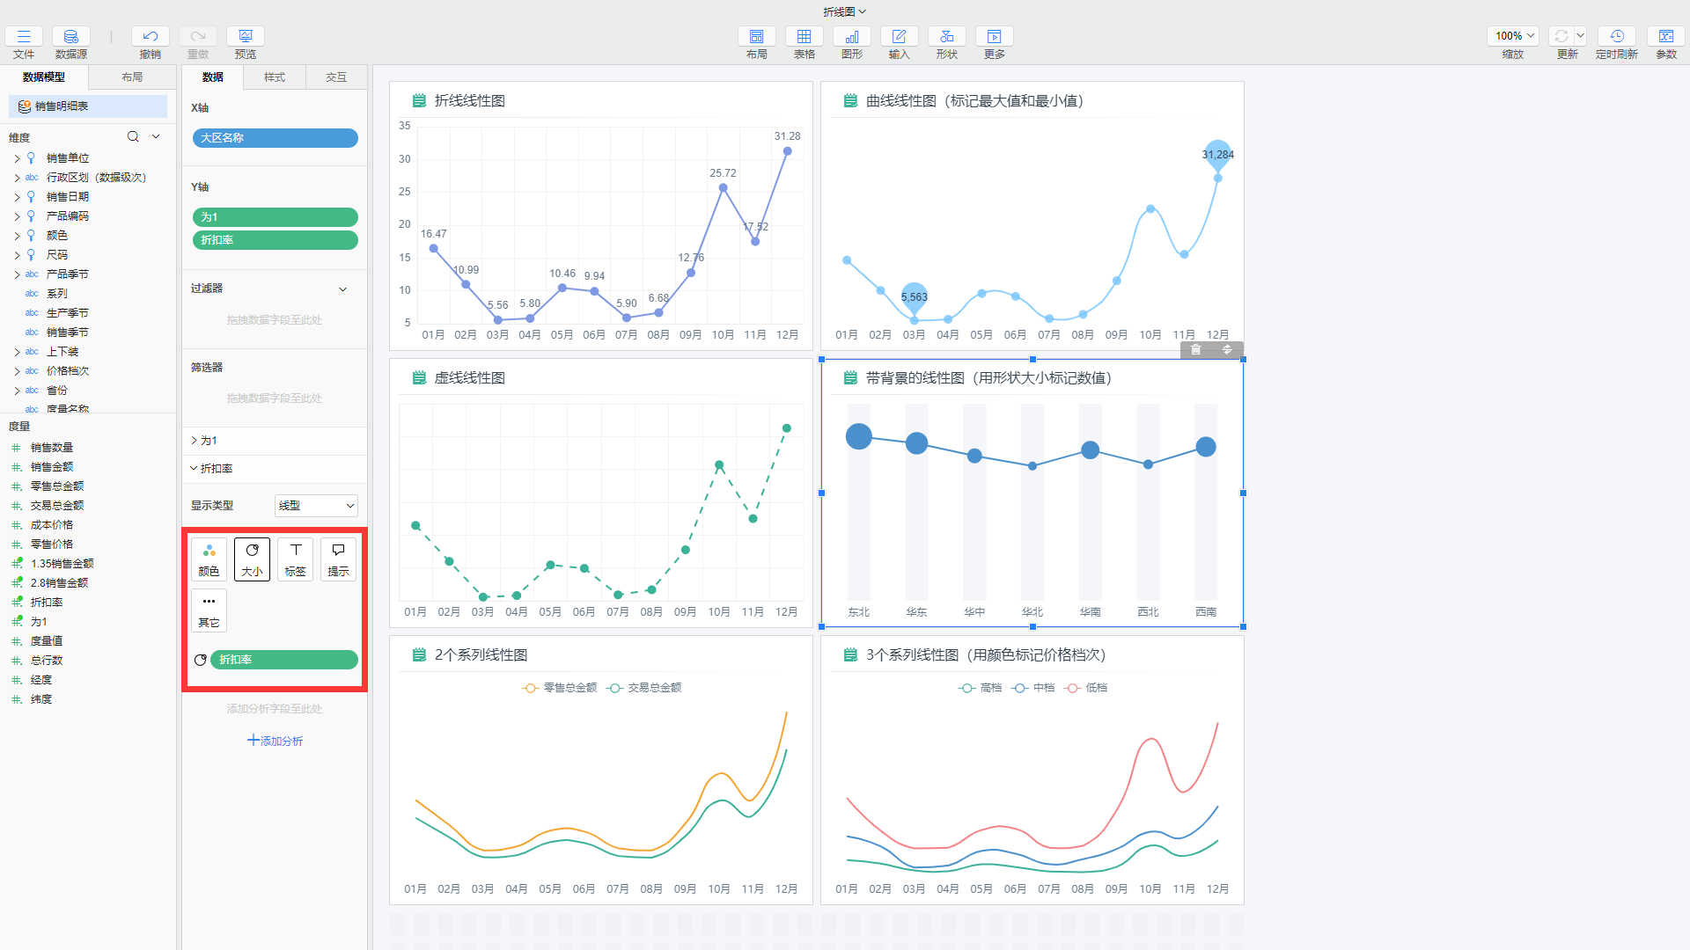Viewport: 1690px width, 950px height.
Task: Switch to the 数据模型 tab
Action: click(44, 77)
